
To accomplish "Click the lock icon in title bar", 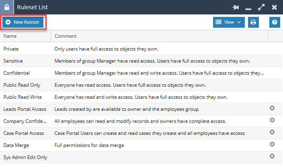I will 6,7.
